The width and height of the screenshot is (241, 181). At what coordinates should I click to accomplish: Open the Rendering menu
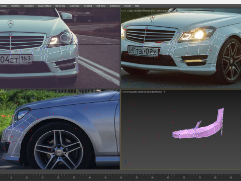(x=60, y=6)
